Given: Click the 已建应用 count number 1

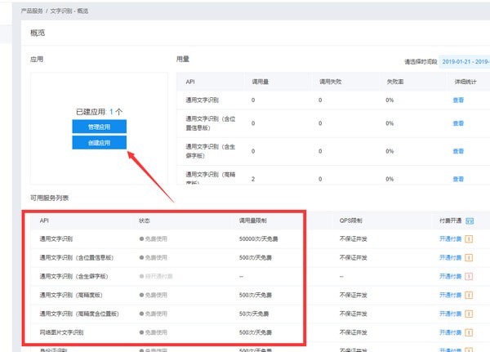Looking at the screenshot, I should click(111, 112).
